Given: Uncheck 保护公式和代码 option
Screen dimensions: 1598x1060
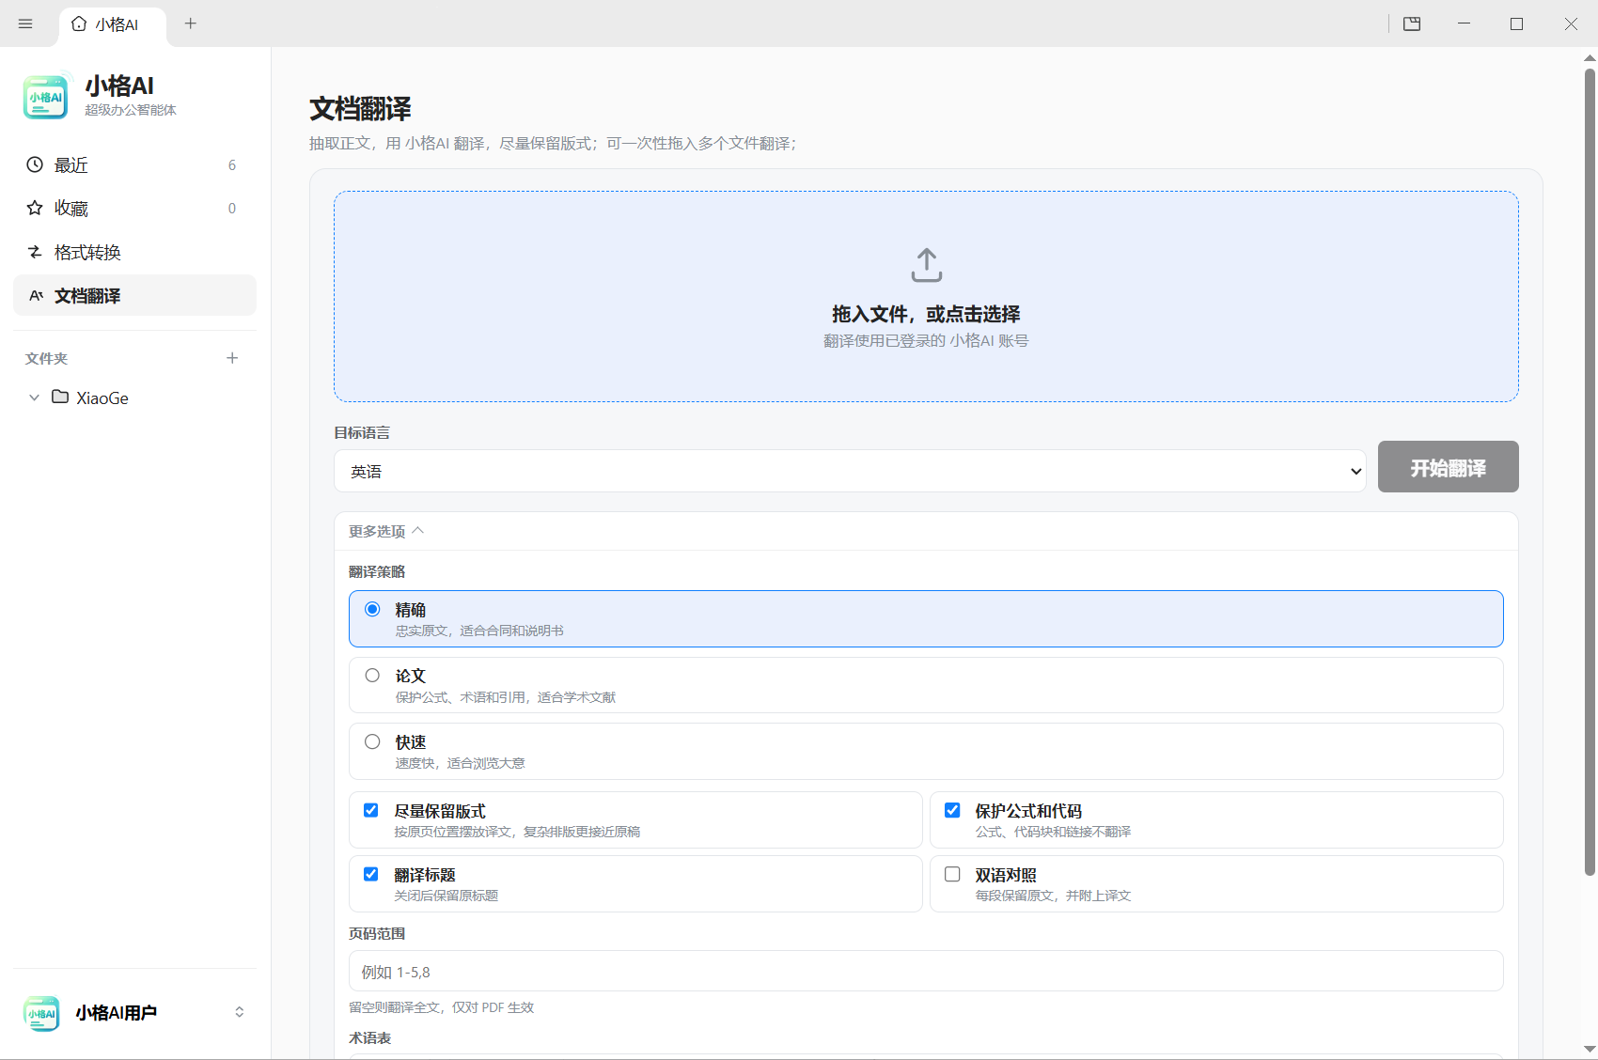Looking at the screenshot, I should (x=952, y=810).
